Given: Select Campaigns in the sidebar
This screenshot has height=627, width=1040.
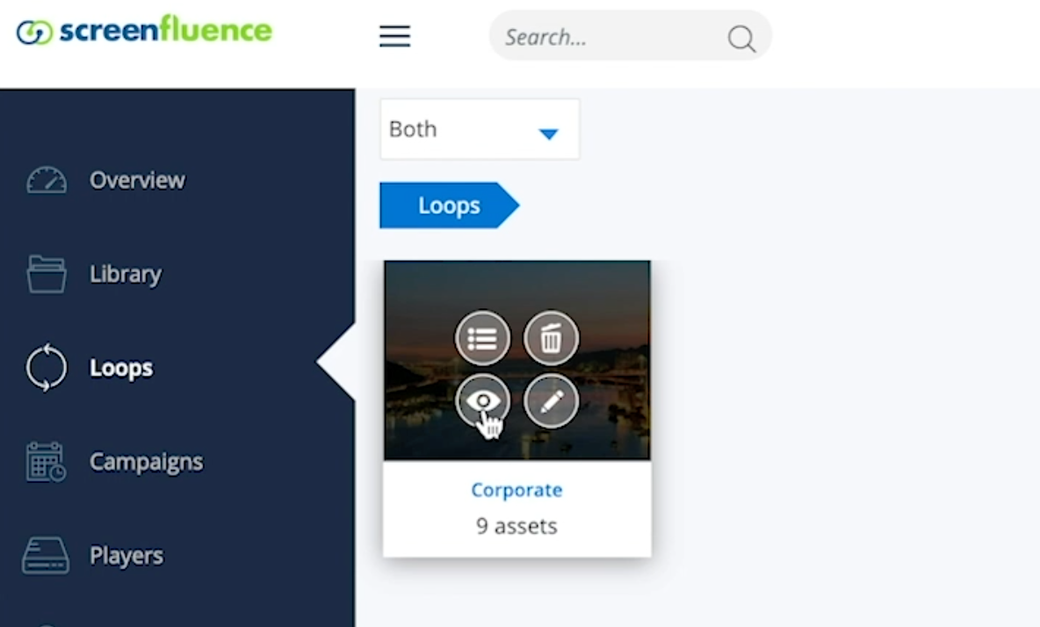Looking at the screenshot, I should 146,462.
